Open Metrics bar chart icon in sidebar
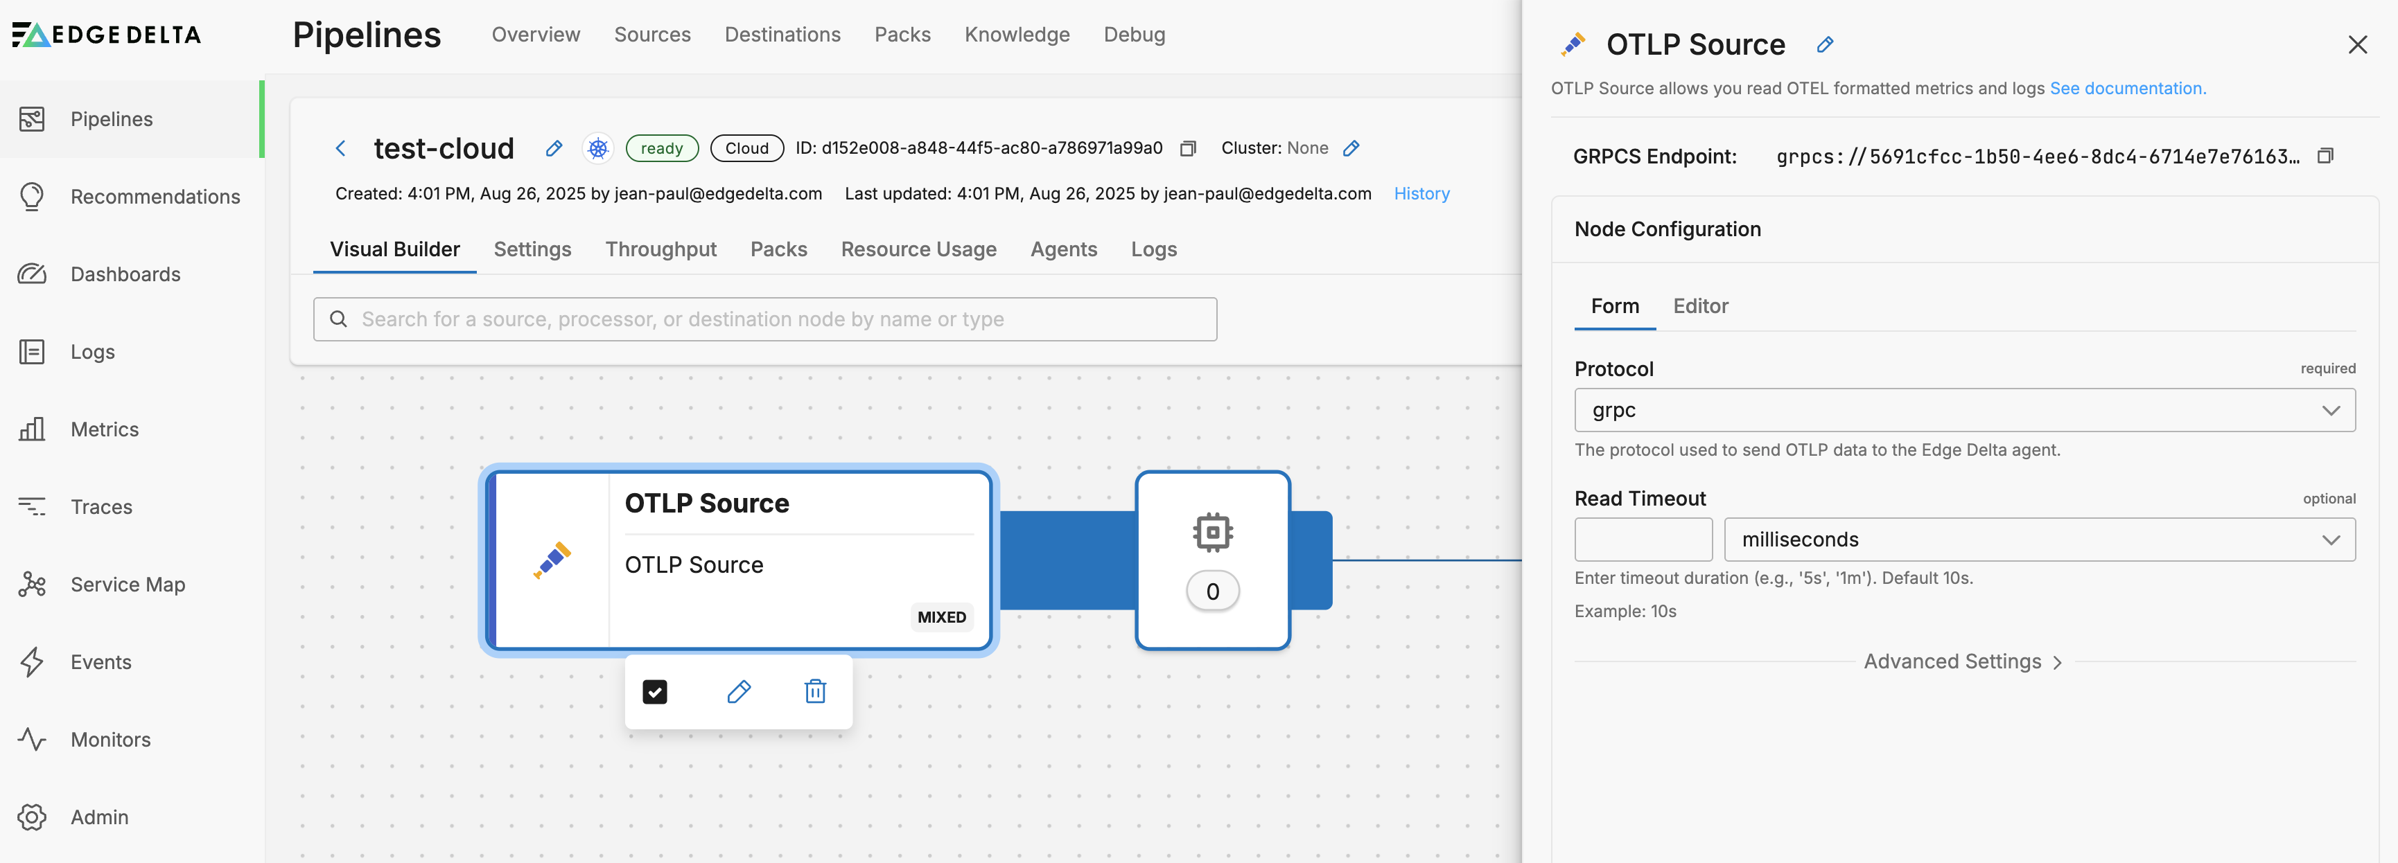Screen dimensions: 2398x863 (32, 429)
